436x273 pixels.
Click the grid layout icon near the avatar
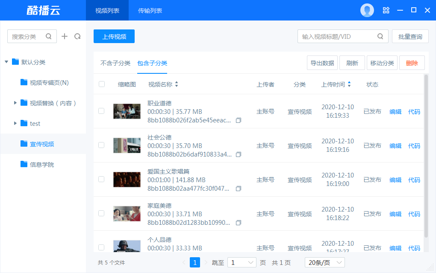pos(386,10)
